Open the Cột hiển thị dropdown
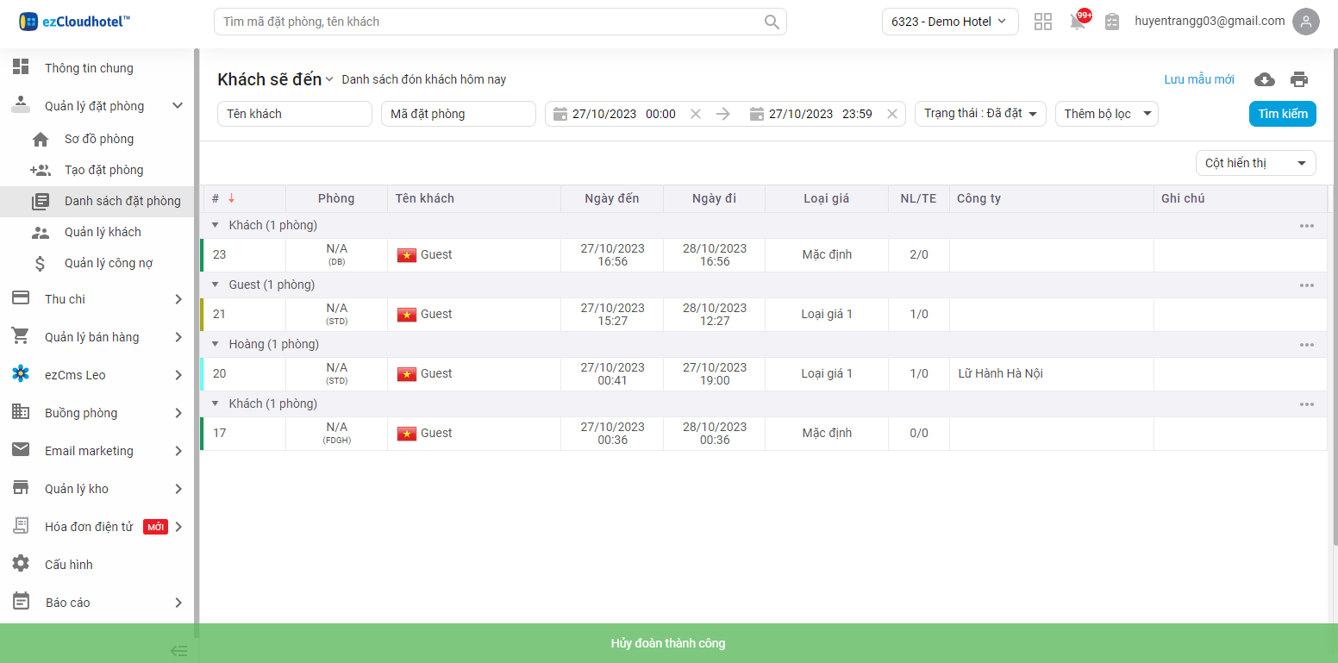 click(x=1254, y=163)
